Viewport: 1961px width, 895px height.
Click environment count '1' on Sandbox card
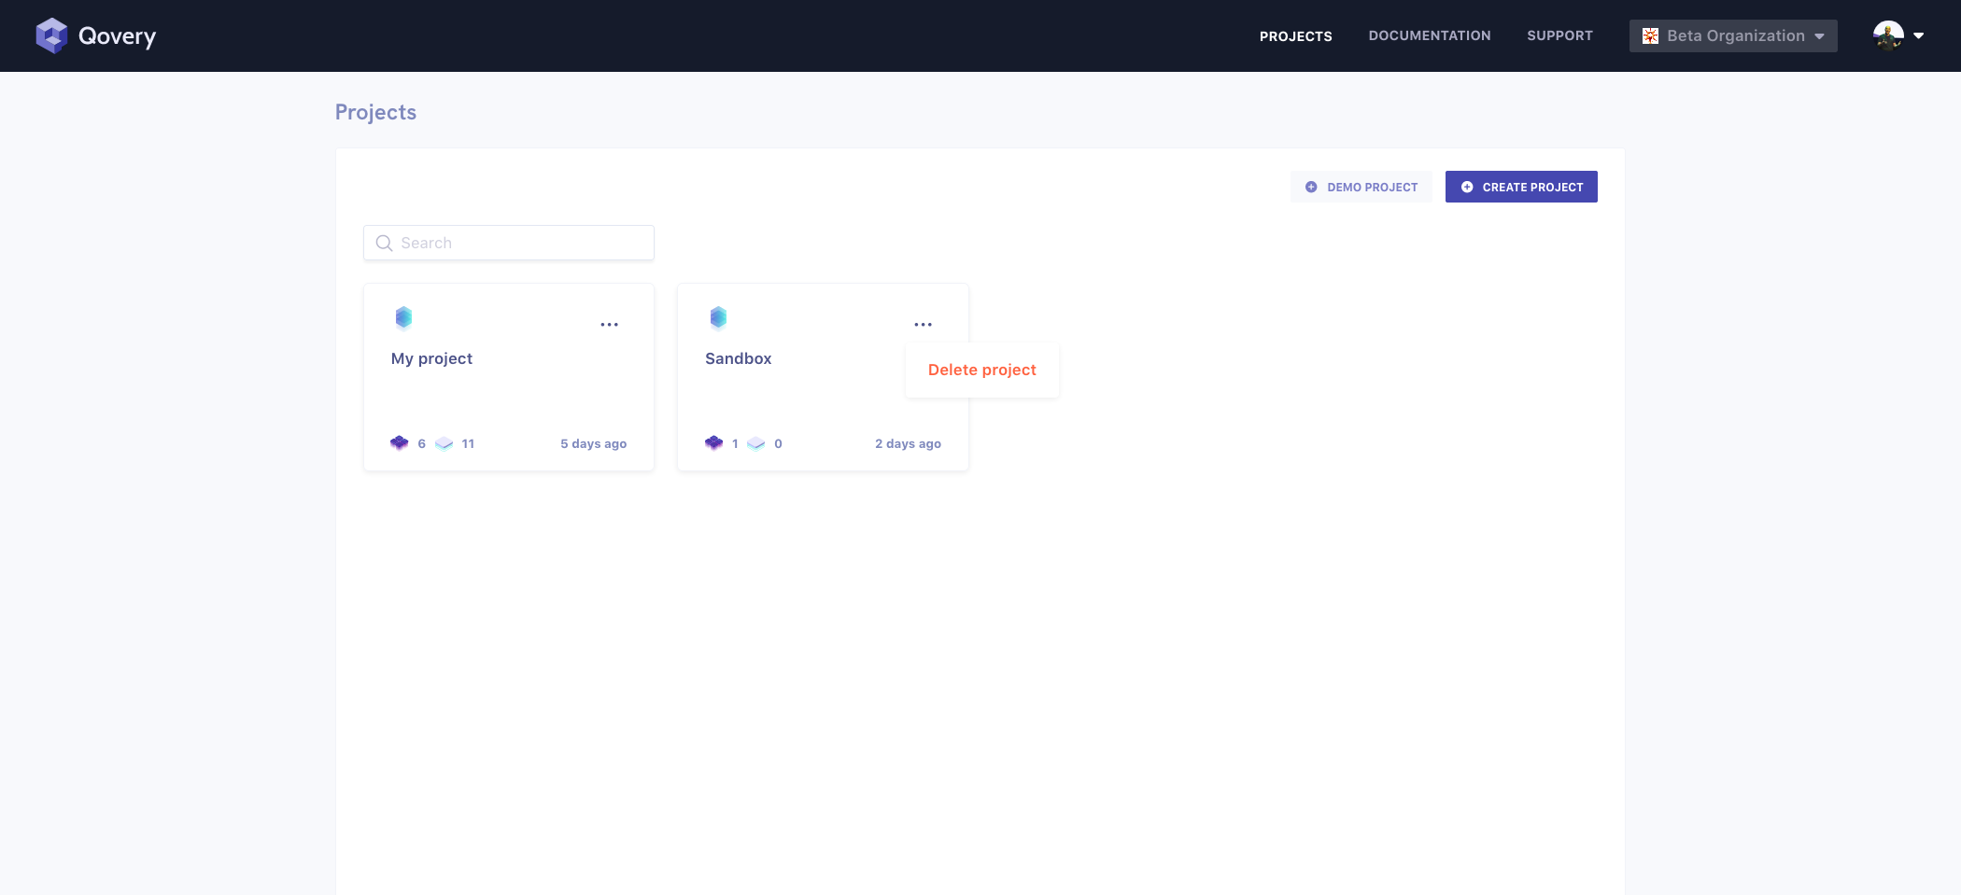735,443
